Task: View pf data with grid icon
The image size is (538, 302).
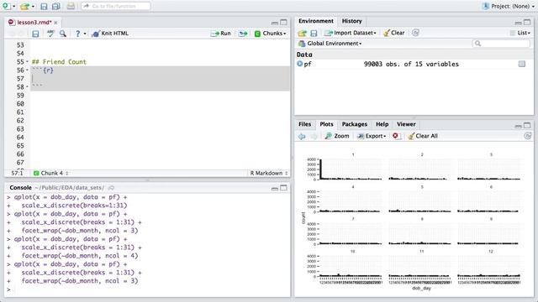Action: click(x=522, y=64)
